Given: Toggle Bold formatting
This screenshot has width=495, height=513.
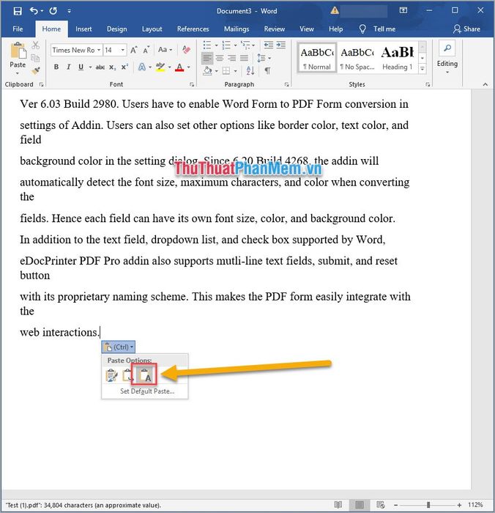Looking at the screenshot, I should pos(56,67).
